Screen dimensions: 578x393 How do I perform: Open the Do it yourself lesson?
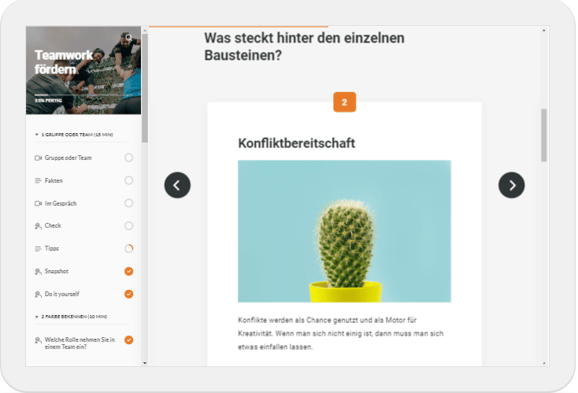click(62, 295)
